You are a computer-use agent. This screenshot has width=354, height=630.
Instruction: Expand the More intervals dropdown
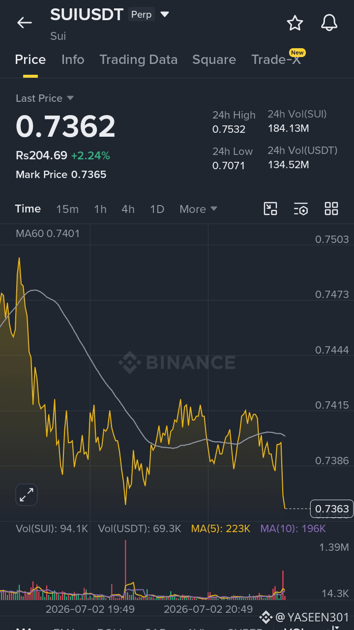click(199, 209)
